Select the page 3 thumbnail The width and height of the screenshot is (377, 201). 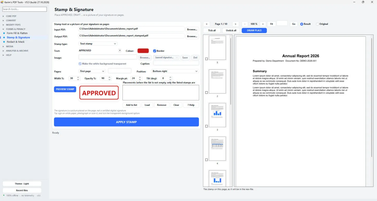217,115
